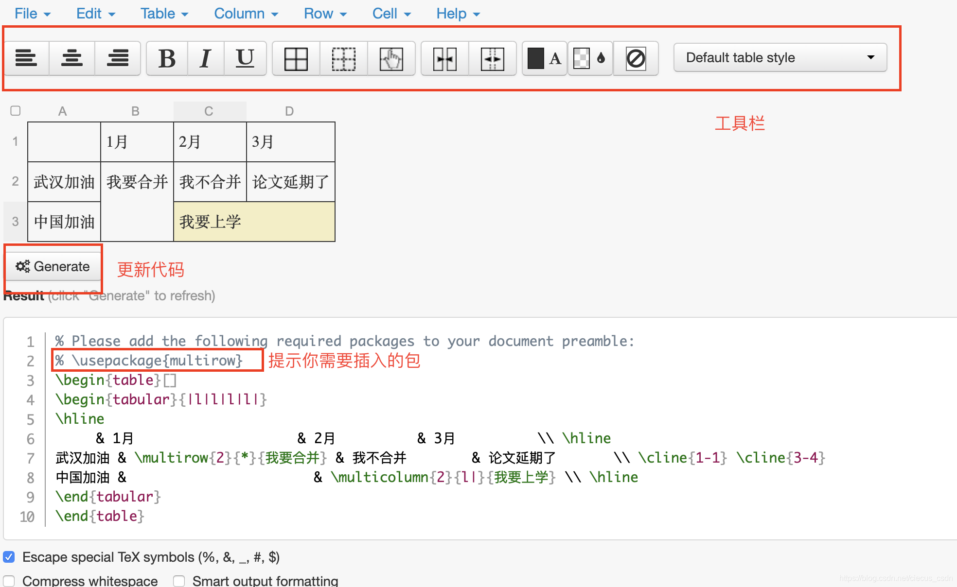957x587 pixels.
Task: Enable Compress whitespace option
Action: [x=9, y=581]
